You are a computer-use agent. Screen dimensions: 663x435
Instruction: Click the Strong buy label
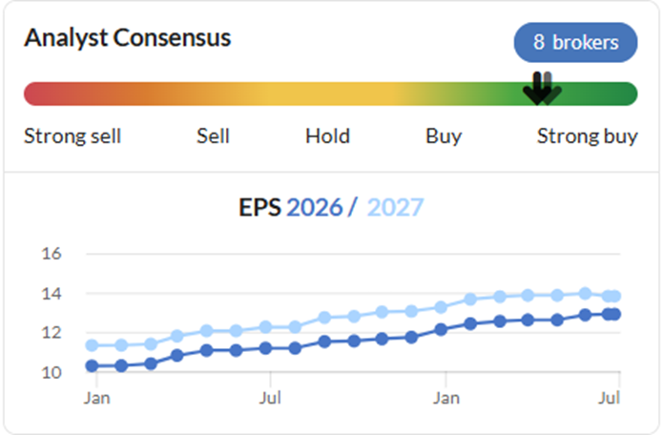click(x=588, y=137)
